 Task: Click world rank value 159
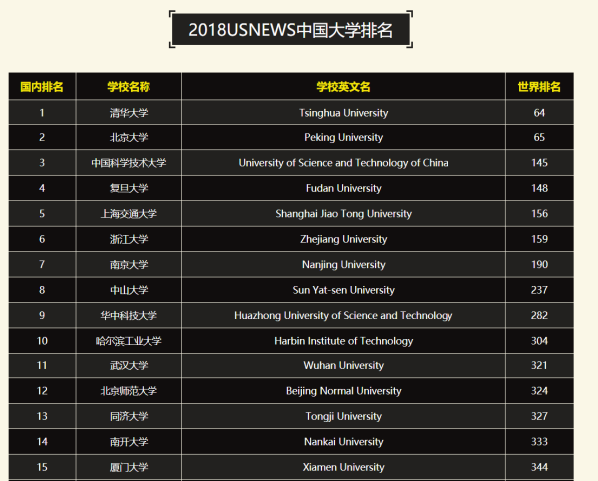539,239
